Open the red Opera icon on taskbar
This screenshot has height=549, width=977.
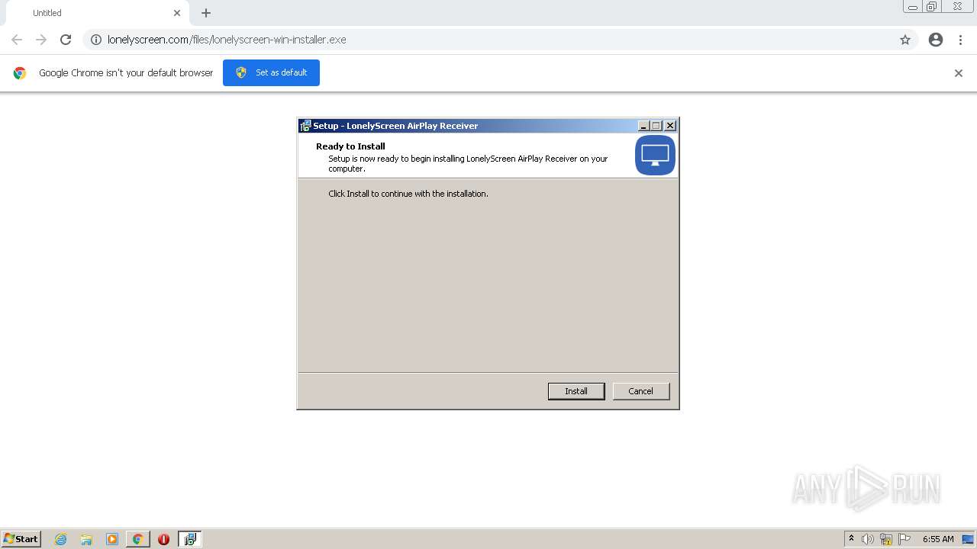tap(163, 539)
